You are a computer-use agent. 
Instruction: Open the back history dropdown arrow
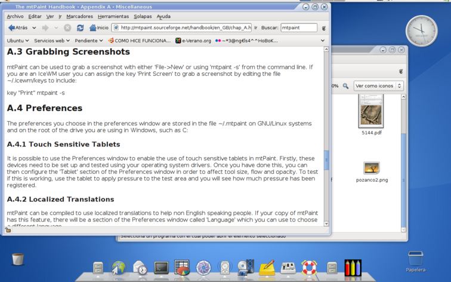point(34,28)
